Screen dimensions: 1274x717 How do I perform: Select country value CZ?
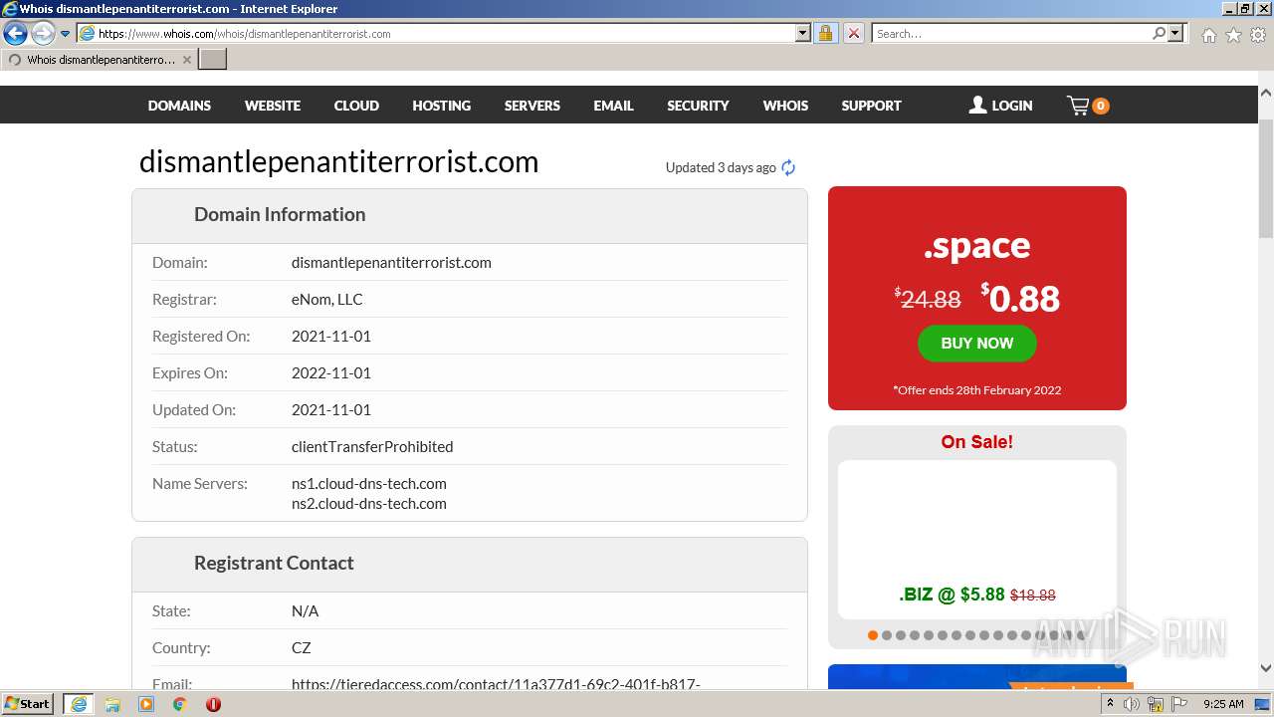click(x=302, y=648)
